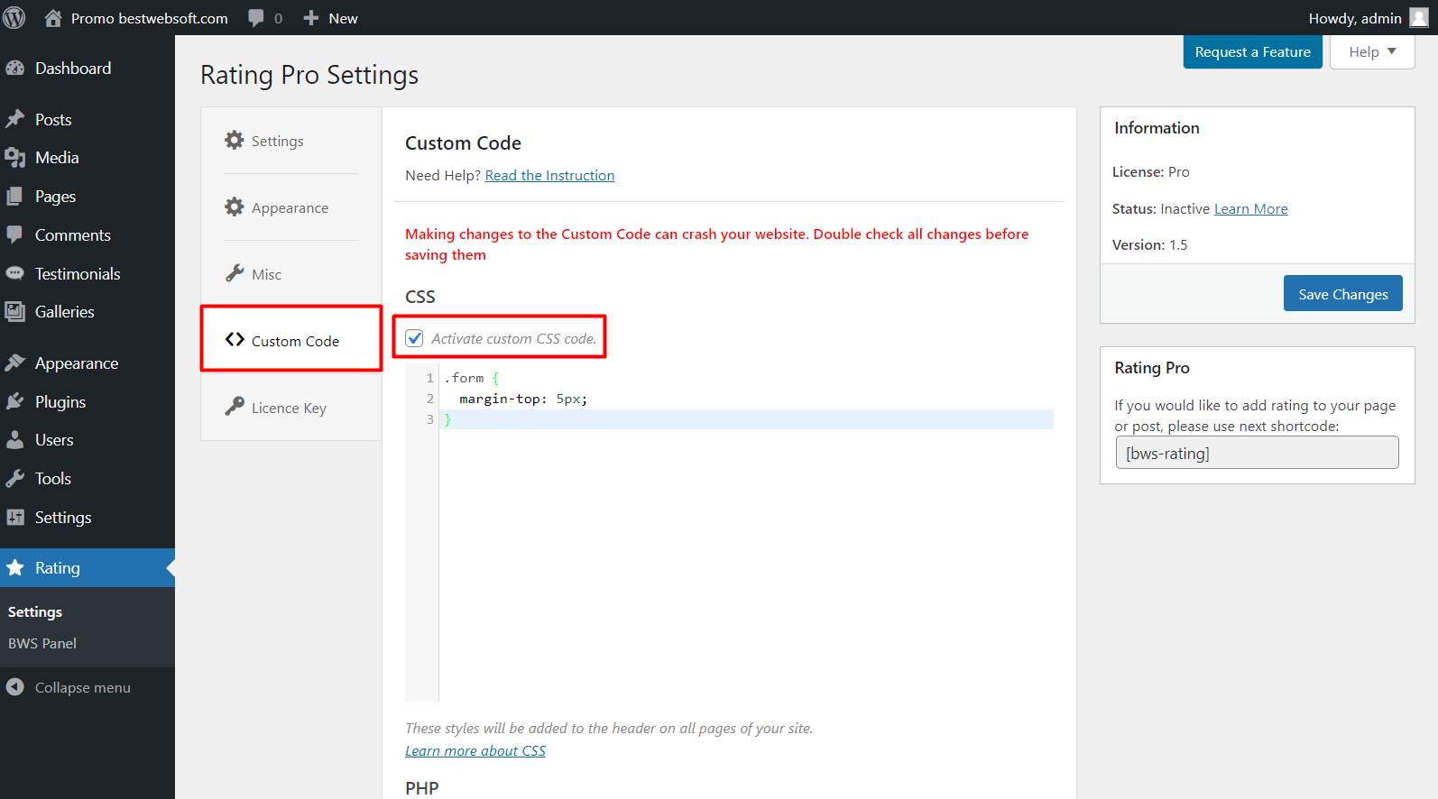Open the Settings tab in Rating Pro
Viewport: 1438px width, 799px height.
pyautogui.click(x=290, y=141)
